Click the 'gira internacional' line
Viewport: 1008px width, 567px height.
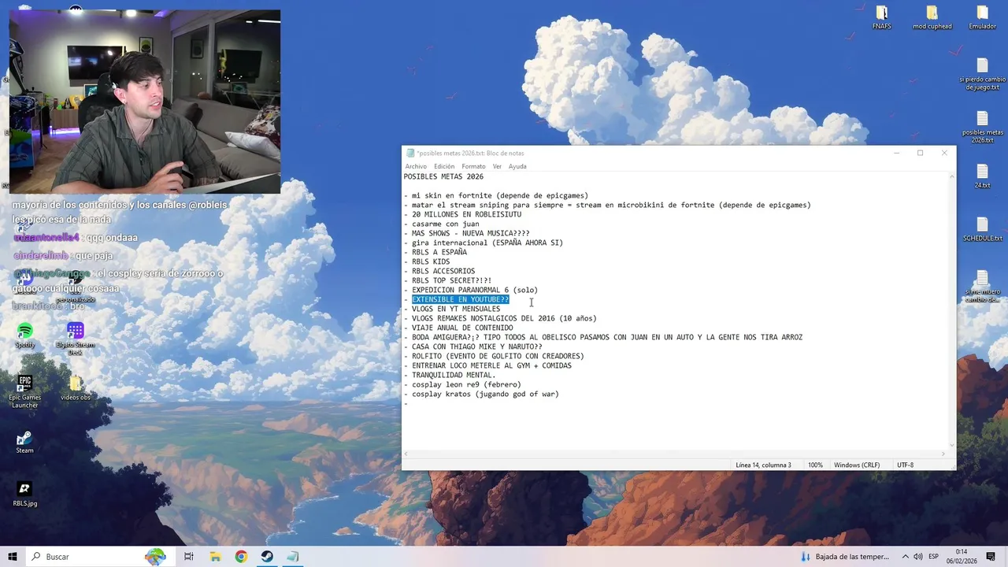click(484, 243)
